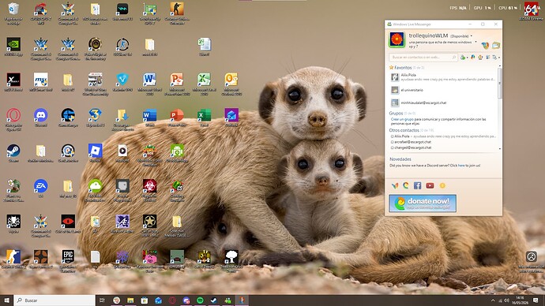Open the Microsoft PowerPoint 2010 desktop shortcut
The width and height of the screenshot is (545, 306).
pyautogui.click(x=177, y=84)
